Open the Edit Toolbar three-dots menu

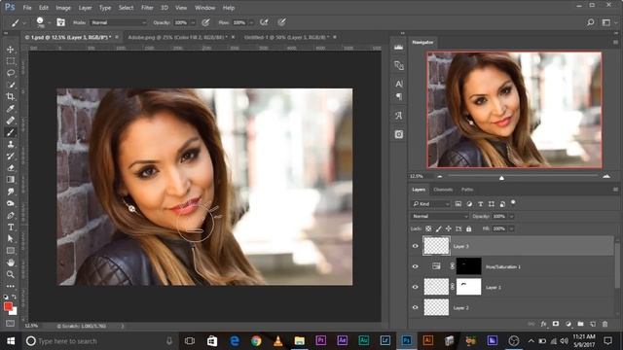pos(11,286)
